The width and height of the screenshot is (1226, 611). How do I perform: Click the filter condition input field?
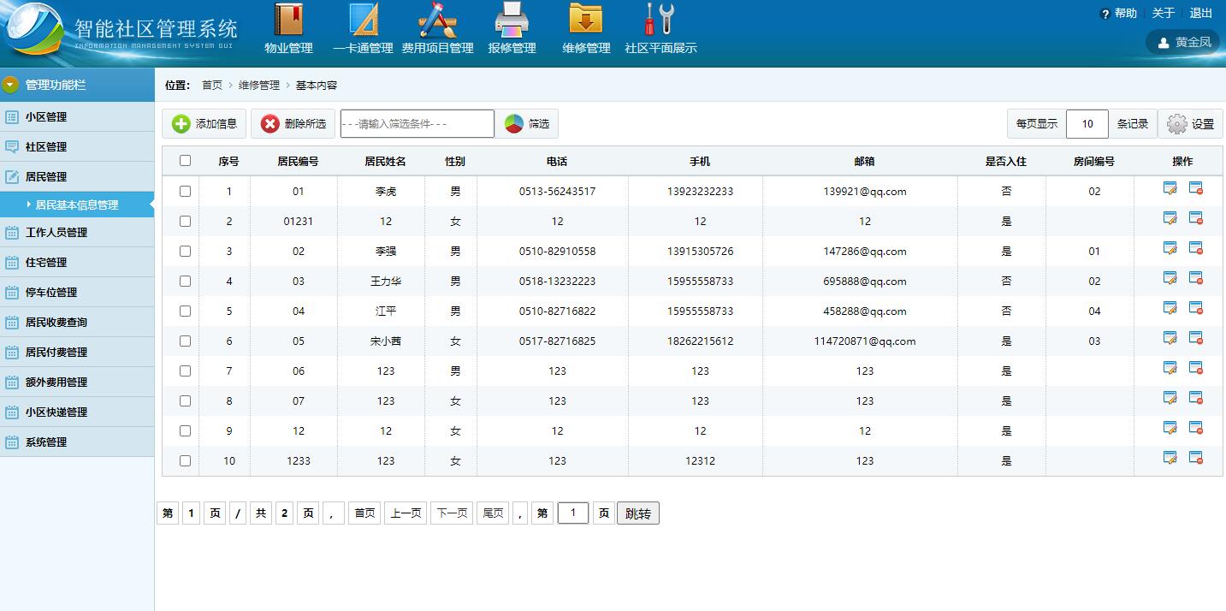417,124
